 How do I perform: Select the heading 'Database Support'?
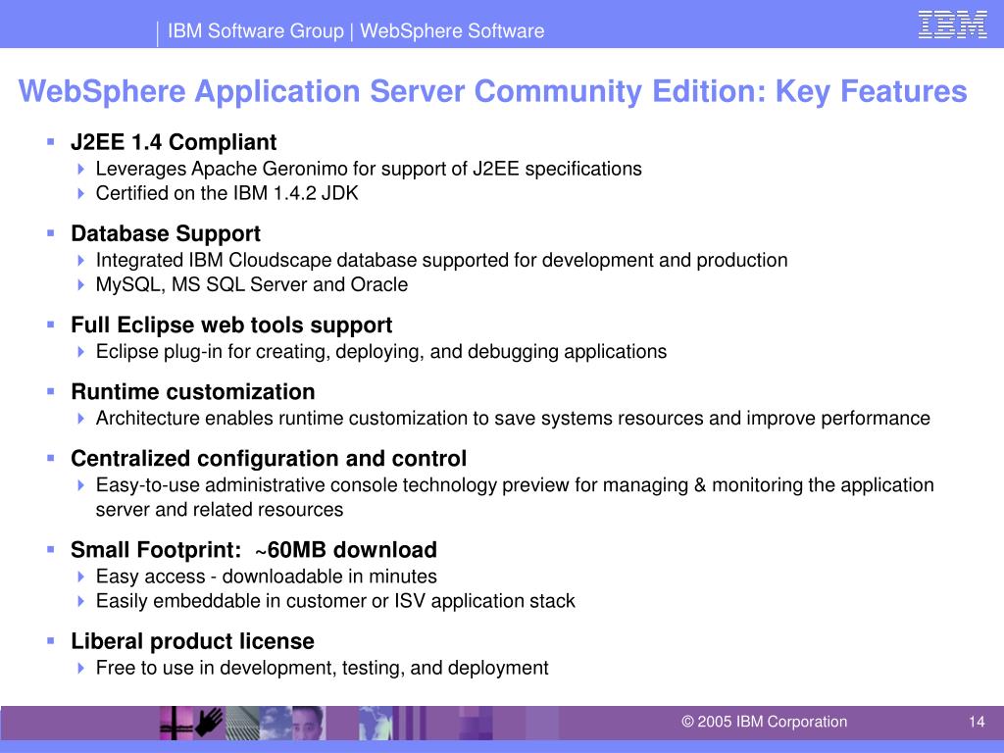pos(165,233)
